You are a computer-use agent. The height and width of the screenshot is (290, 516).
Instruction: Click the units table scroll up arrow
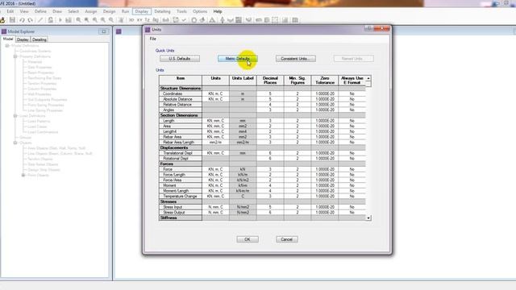point(368,78)
